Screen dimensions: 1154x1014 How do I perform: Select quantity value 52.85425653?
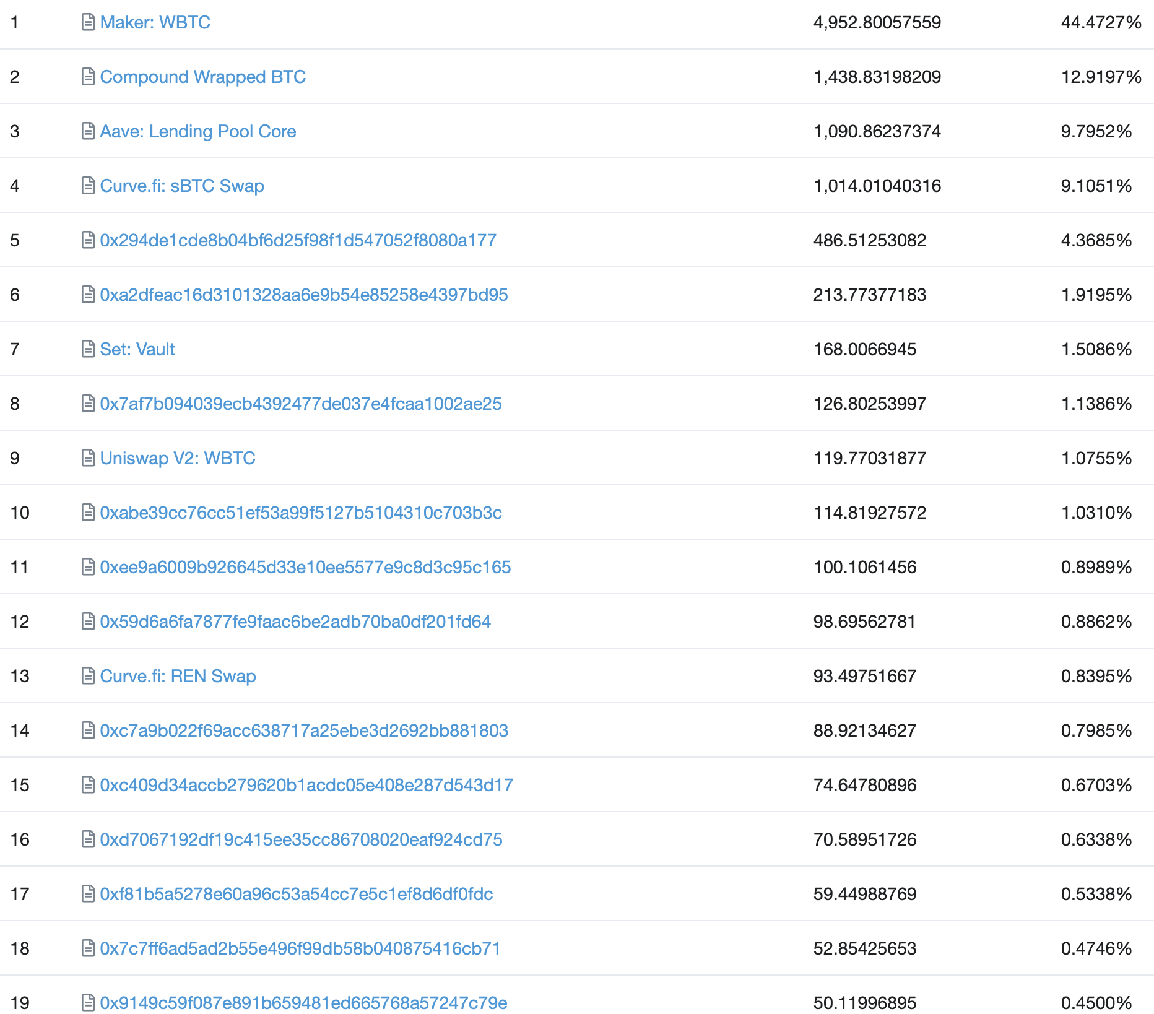coord(865,949)
